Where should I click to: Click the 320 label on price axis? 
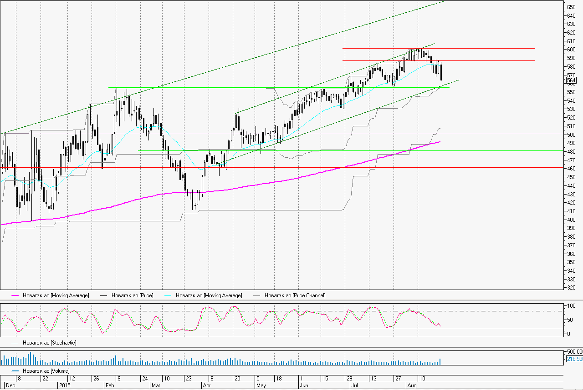point(571,288)
